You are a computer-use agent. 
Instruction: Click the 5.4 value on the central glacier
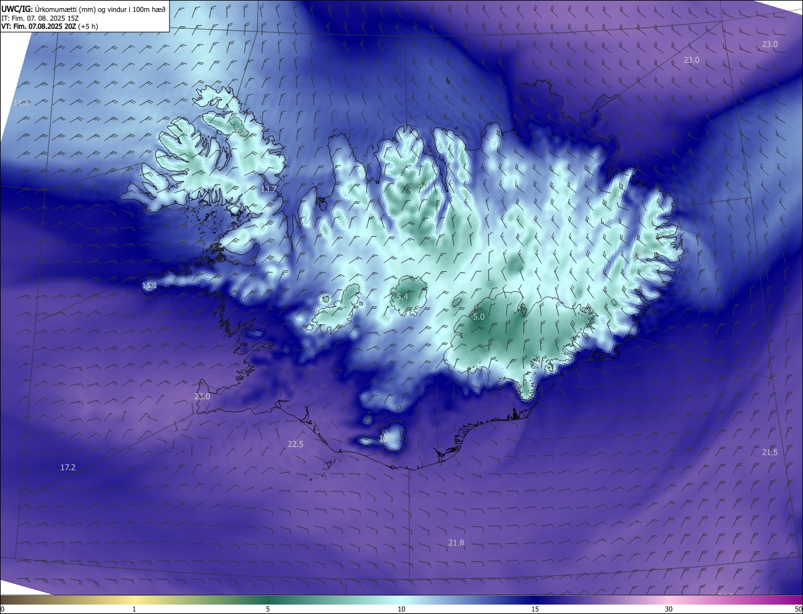pyautogui.click(x=402, y=296)
